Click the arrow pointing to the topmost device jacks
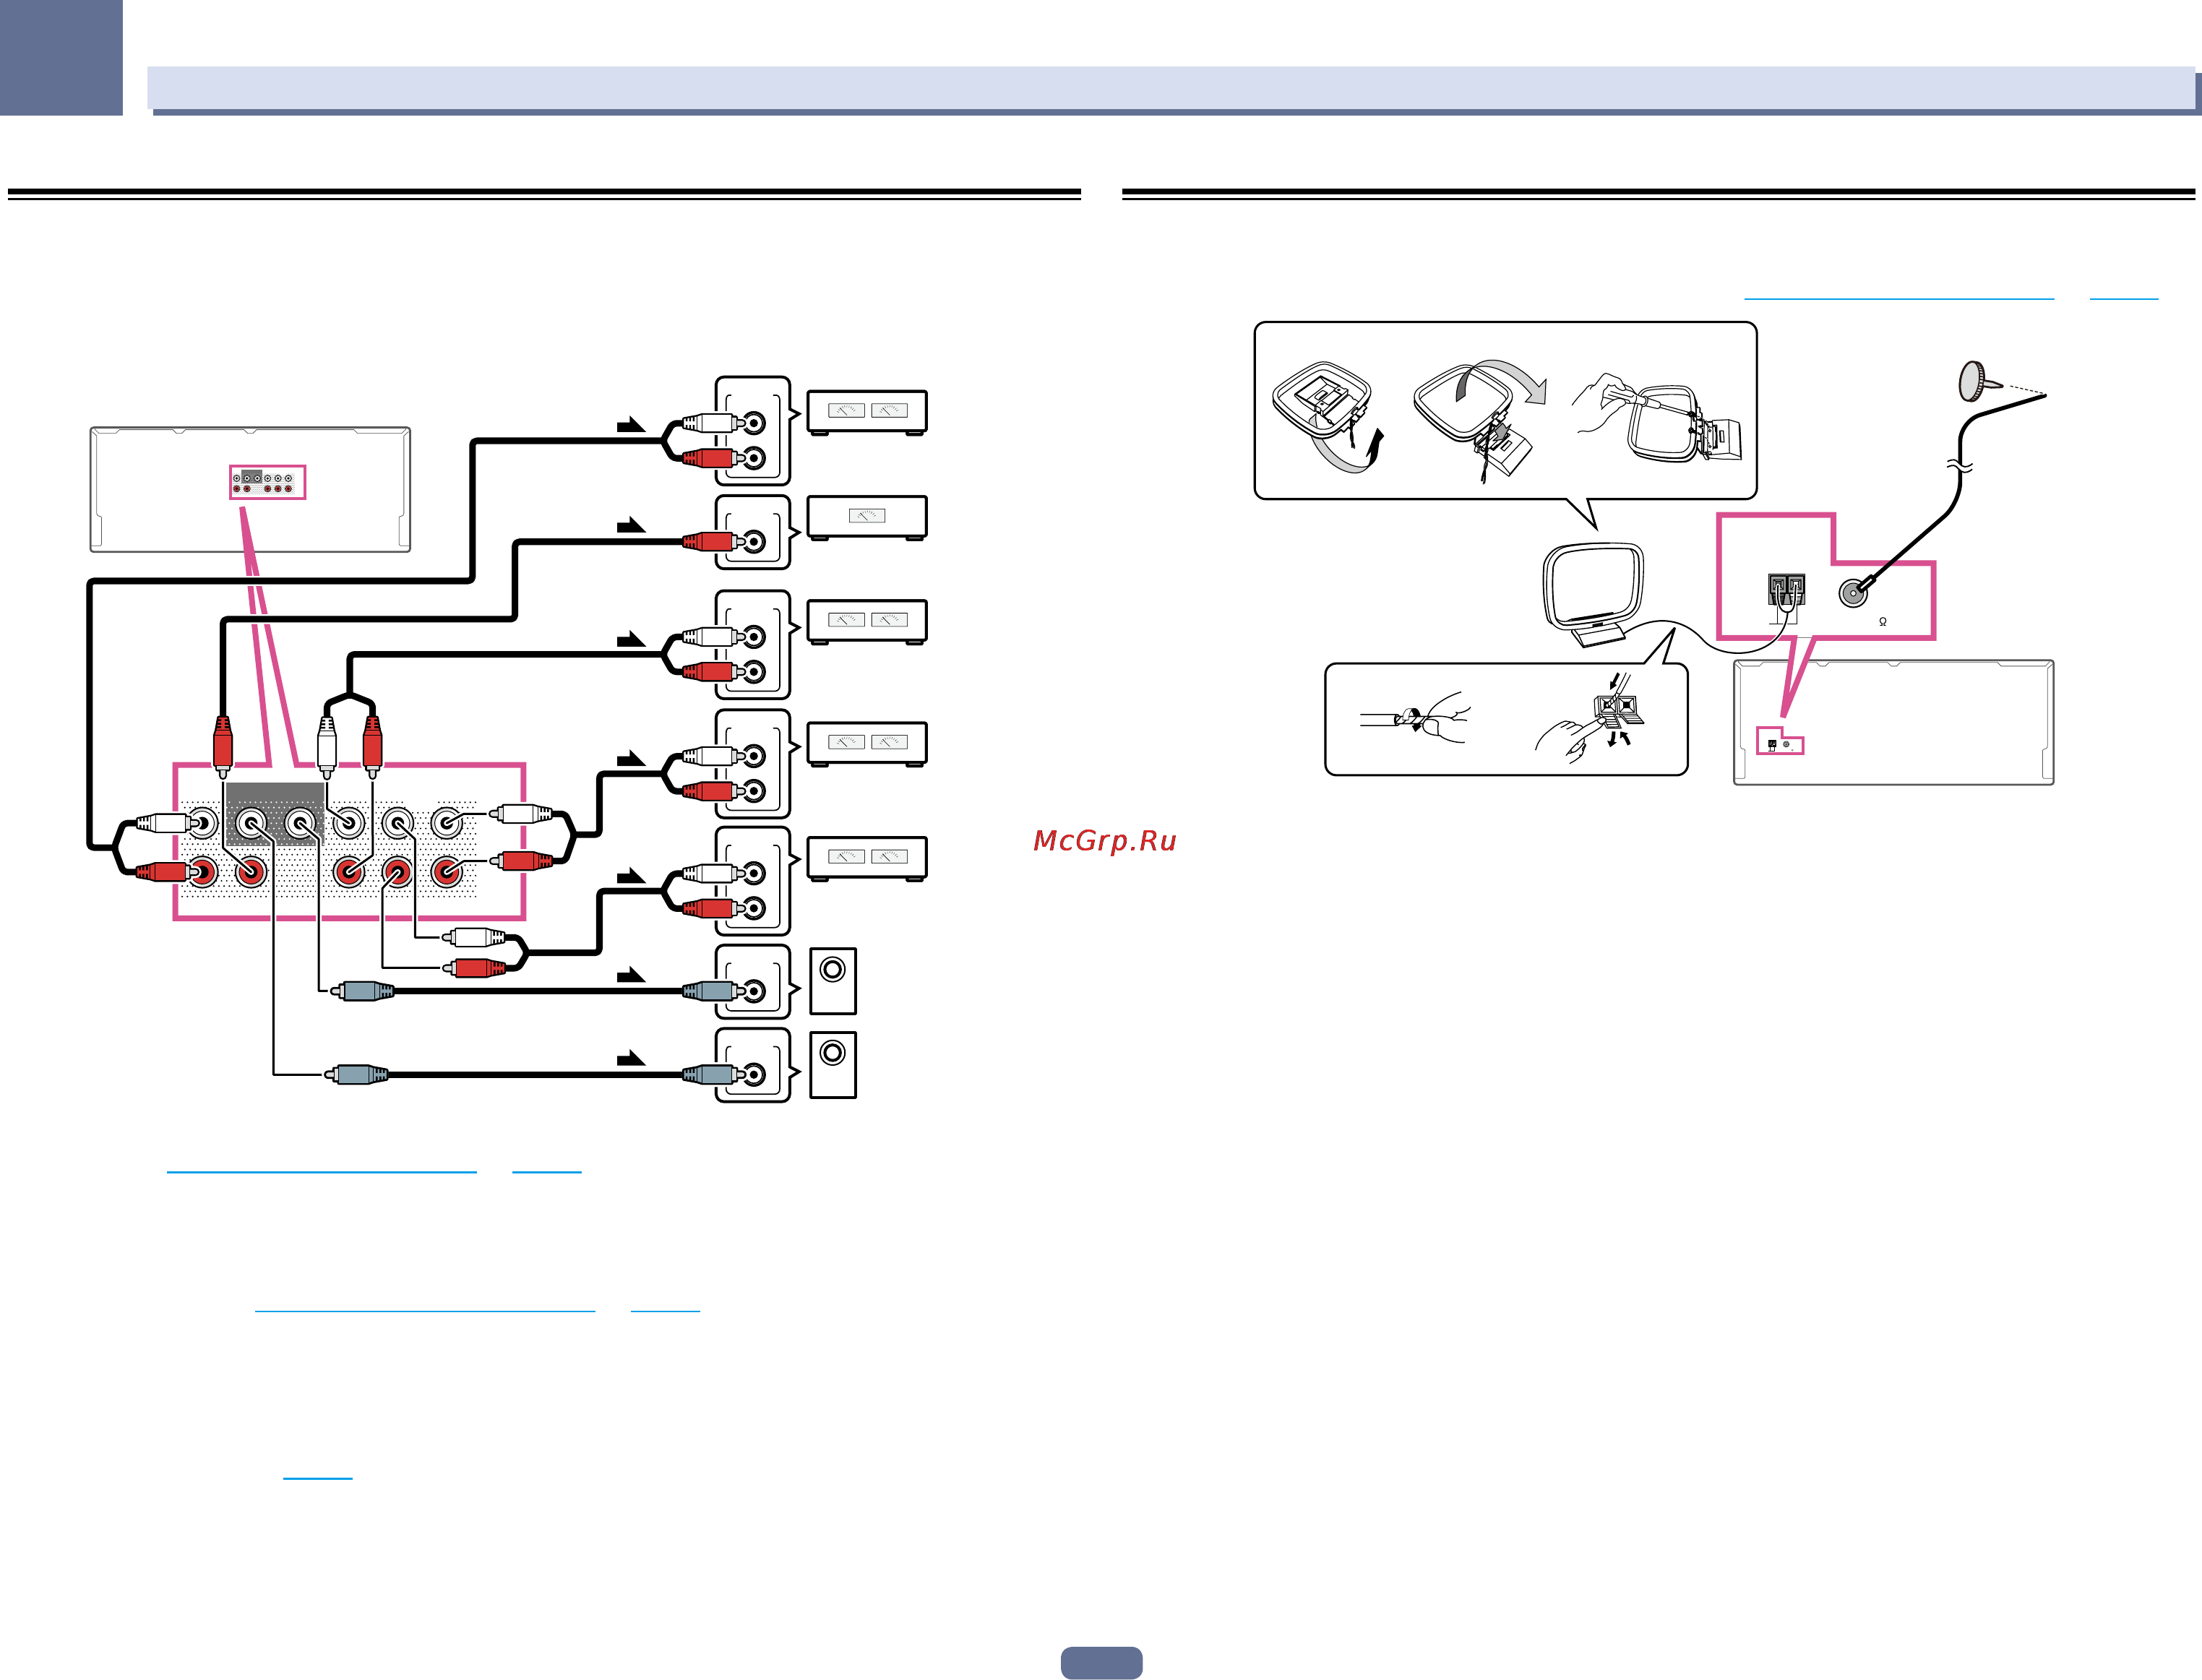The width and height of the screenshot is (2202, 1680). click(x=631, y=425)
